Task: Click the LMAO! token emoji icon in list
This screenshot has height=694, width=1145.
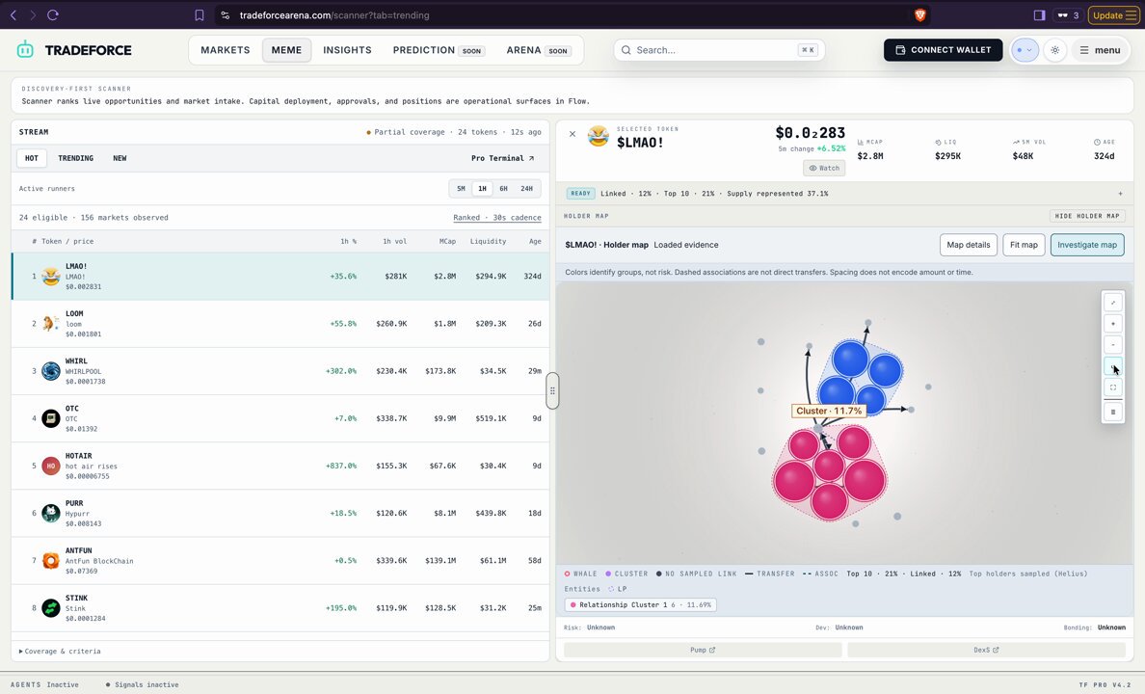Action: tap(50, 276)
